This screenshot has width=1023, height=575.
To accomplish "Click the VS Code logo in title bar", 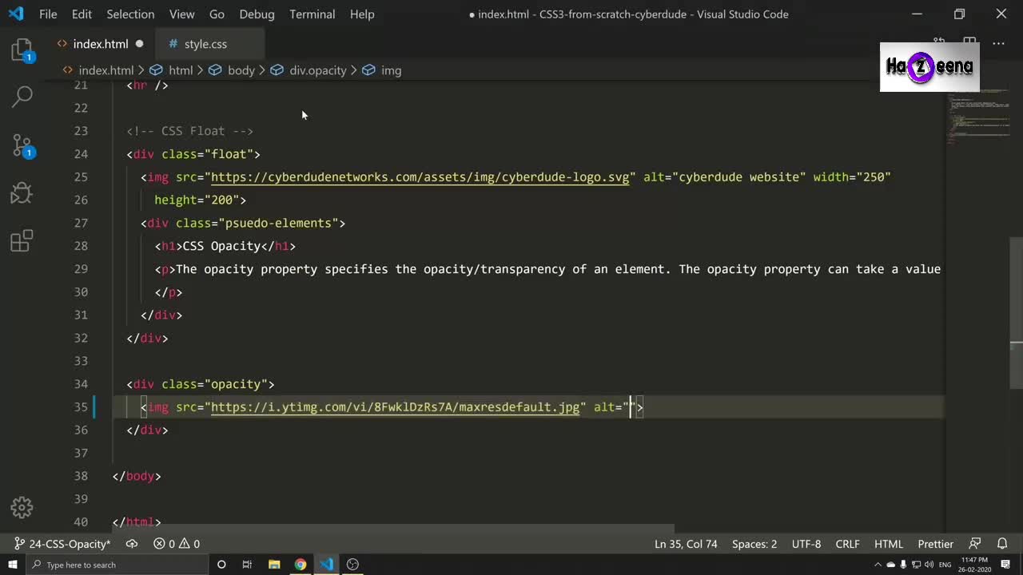I will 16,14.
